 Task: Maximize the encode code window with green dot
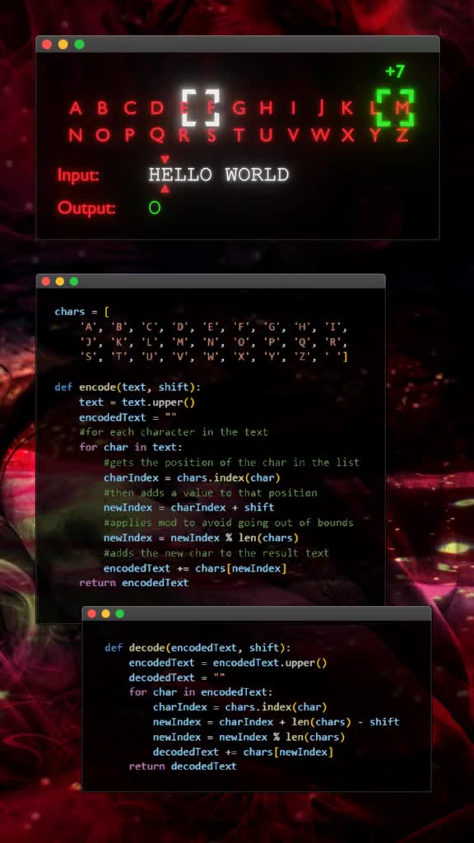(73, 282)
